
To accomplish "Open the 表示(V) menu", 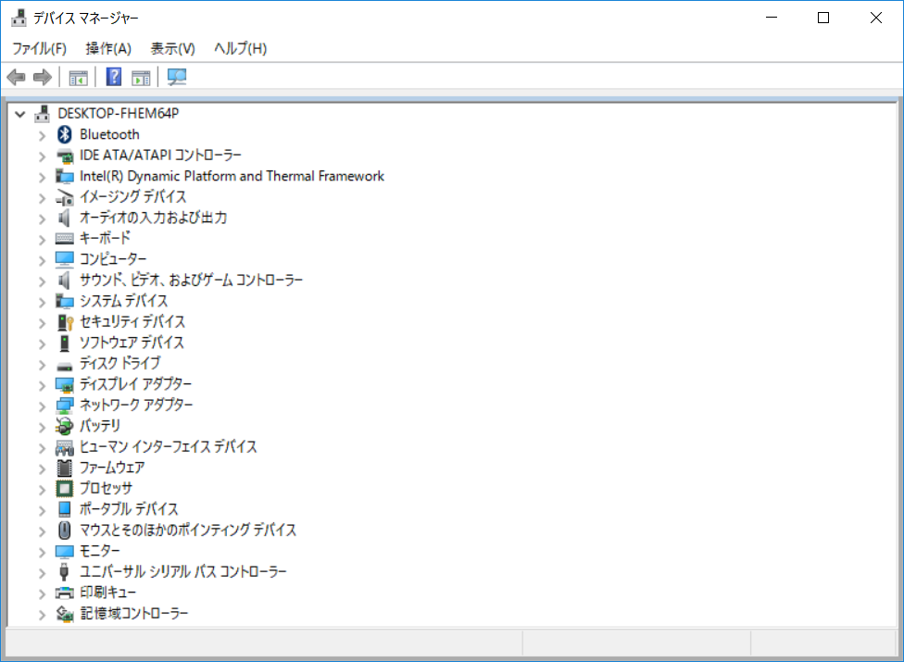I will (172, 48).
